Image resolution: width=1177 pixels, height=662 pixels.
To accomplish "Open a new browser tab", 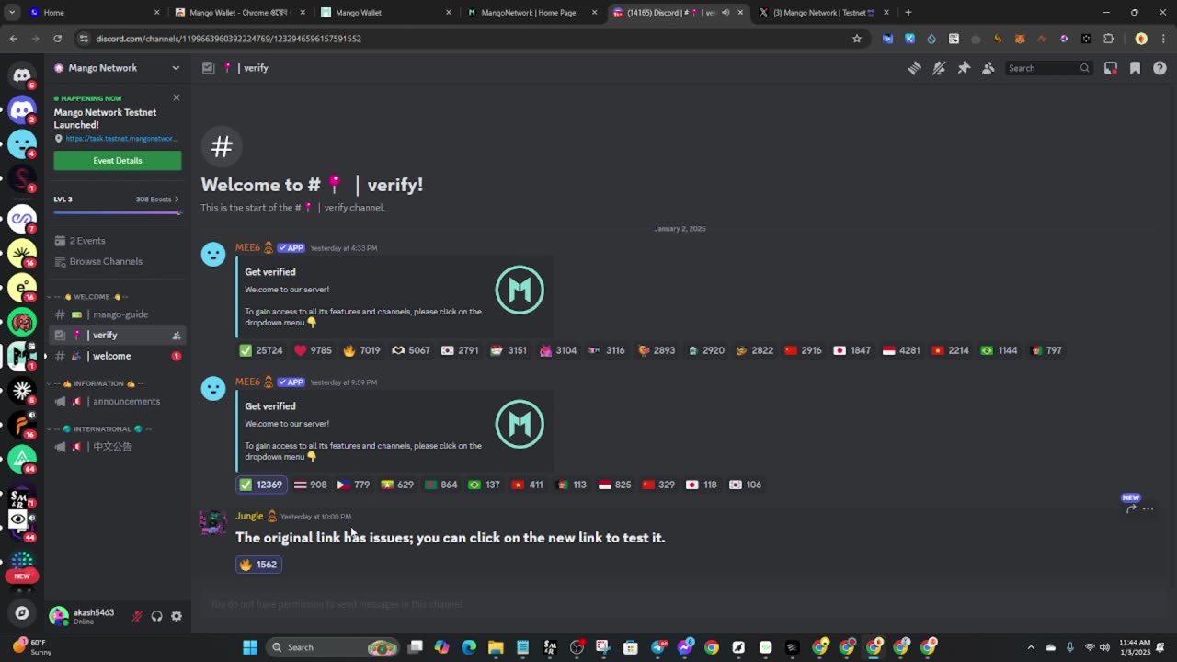I will click(x=908, y=13).
